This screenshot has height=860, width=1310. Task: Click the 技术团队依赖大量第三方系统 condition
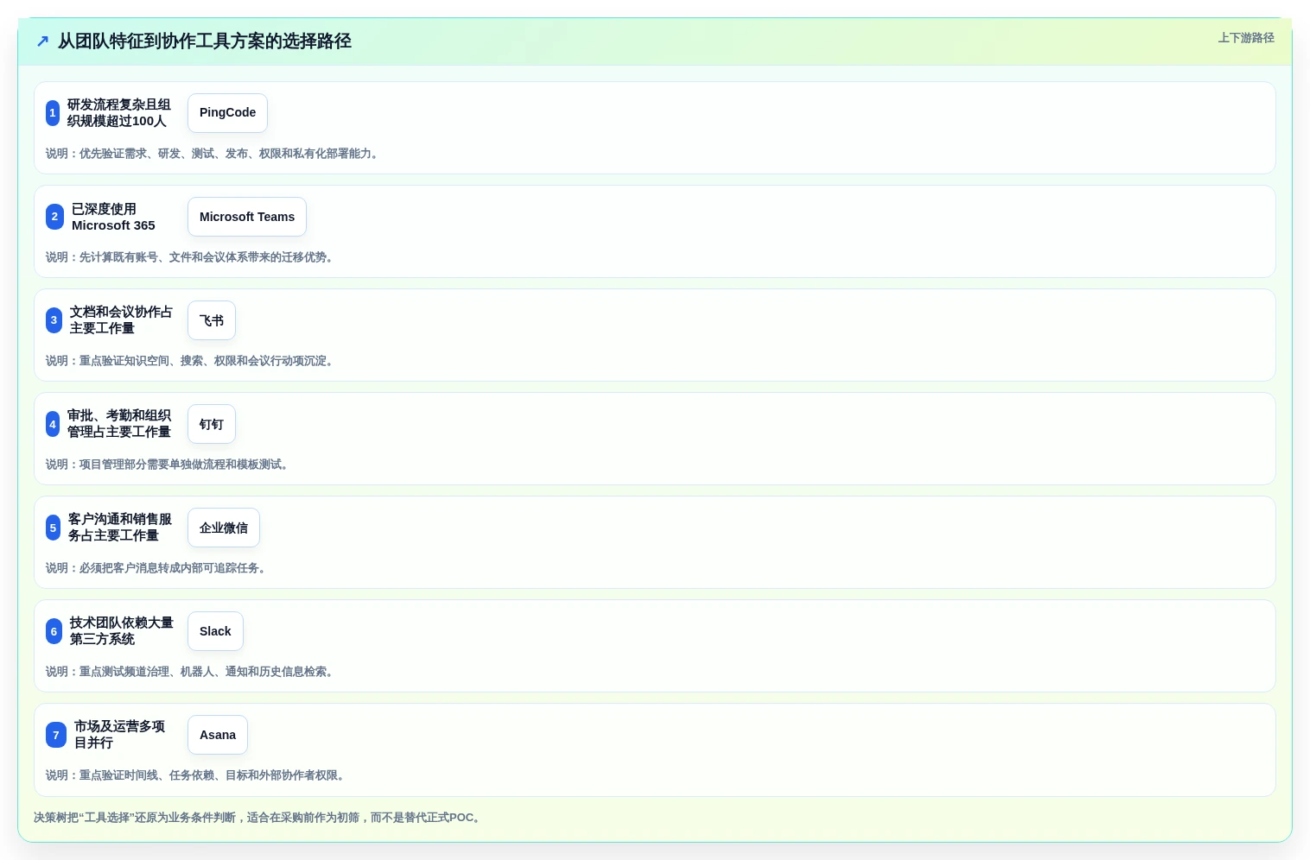(x=122, y=631)
